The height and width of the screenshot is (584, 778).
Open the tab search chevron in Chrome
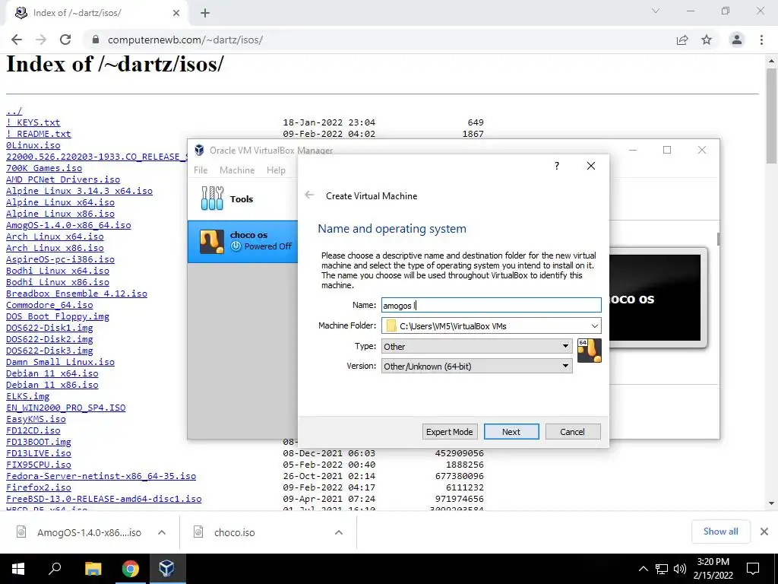[x=656, y=11]
